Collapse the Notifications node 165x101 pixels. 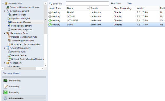tap(4, 63)
